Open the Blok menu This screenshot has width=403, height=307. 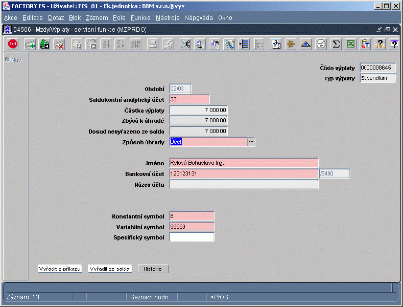tap(75, 18)
